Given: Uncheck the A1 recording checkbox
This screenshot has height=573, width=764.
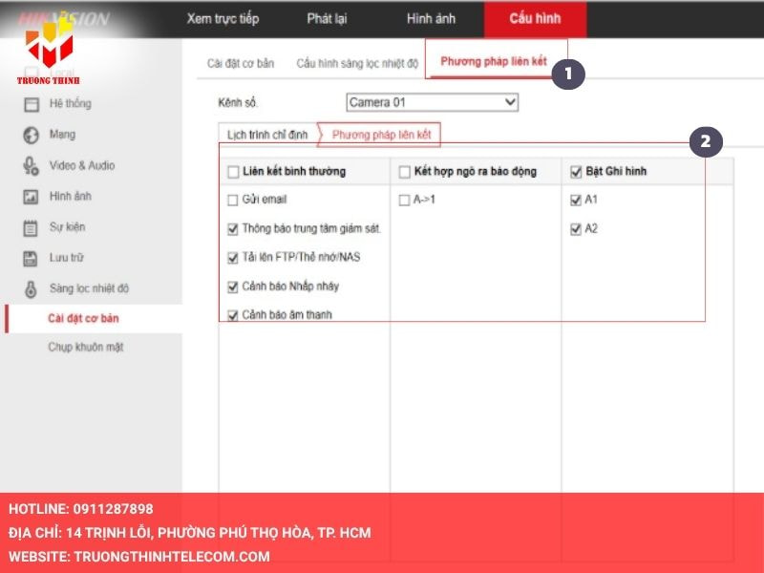Looking at the screenshot, I should click(575, 201).
